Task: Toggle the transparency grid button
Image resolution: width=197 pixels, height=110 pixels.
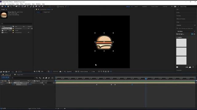Action: point(78,71)
